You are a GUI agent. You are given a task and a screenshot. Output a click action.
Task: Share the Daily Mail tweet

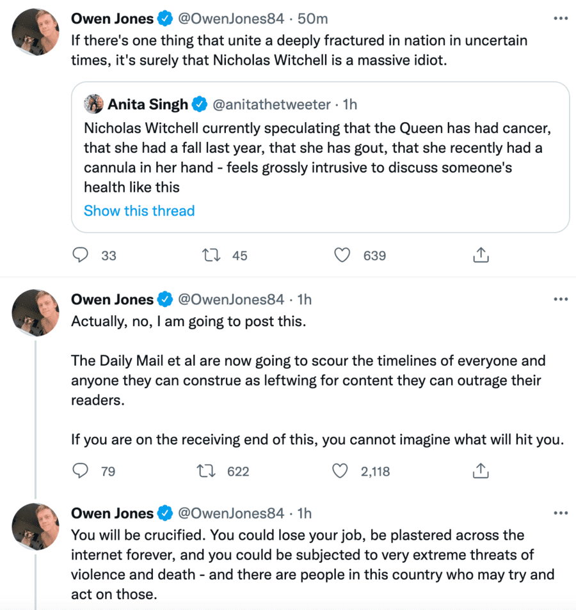(x=481, y=471)
